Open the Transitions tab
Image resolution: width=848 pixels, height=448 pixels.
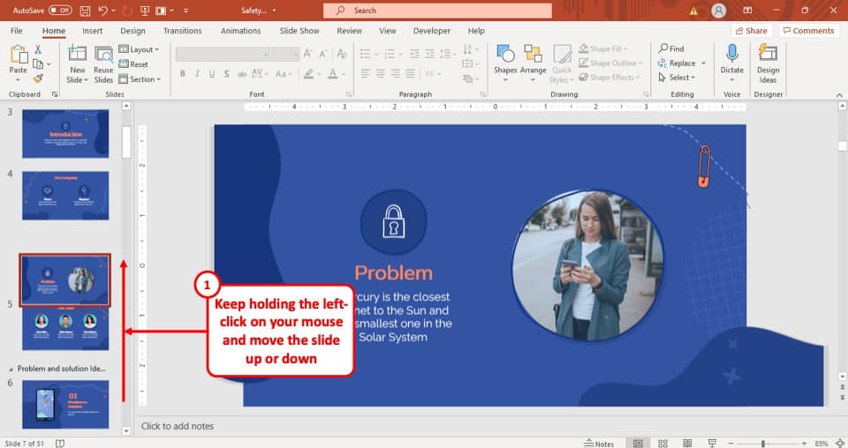(x=182, y=31)
